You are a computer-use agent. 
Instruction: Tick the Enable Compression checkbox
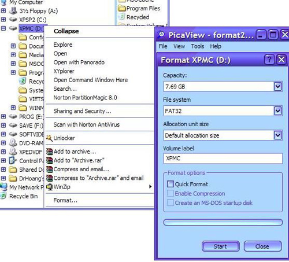pos(171,193)
